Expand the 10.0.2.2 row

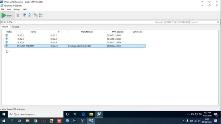pos(3,35)
